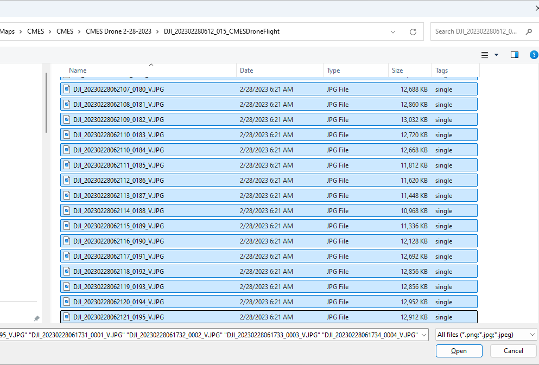Toggle the preview pane icon
The height and width of the screenshot is (365, 539).
[x=515, y=55]
